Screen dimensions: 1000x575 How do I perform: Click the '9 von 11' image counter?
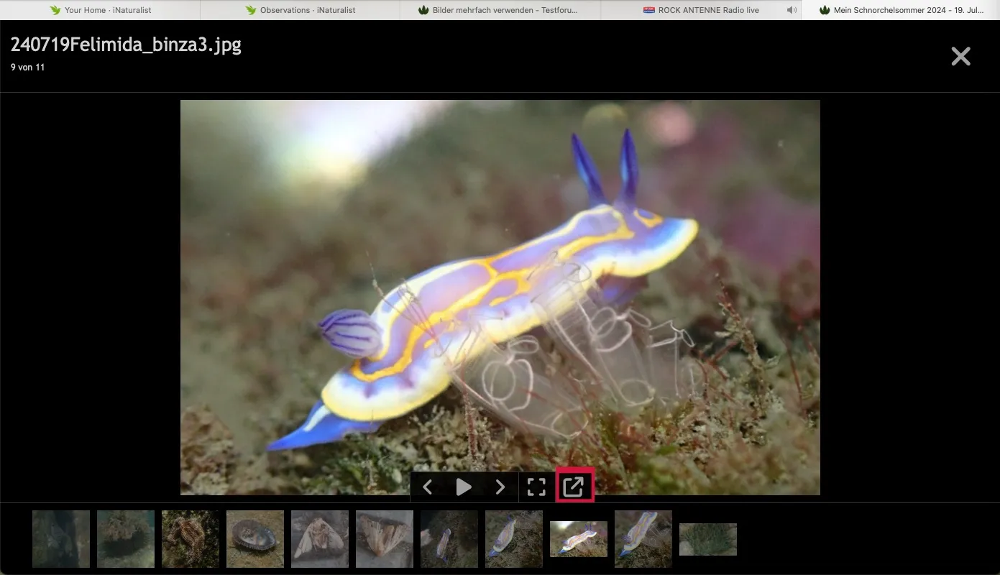click(x=28, y=68)
